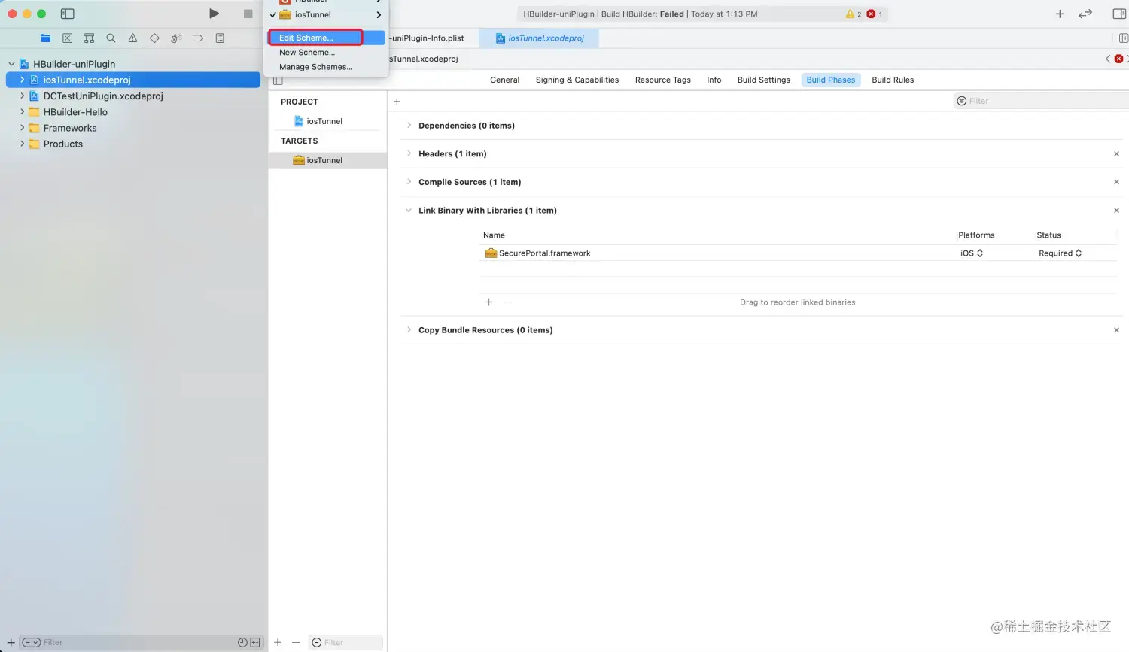Change the iOS platforms dropdown

click(x=972, y=253)
